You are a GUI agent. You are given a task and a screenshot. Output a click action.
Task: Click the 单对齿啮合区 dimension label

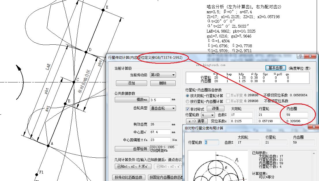pyautogui.click(x=85, y=82)
